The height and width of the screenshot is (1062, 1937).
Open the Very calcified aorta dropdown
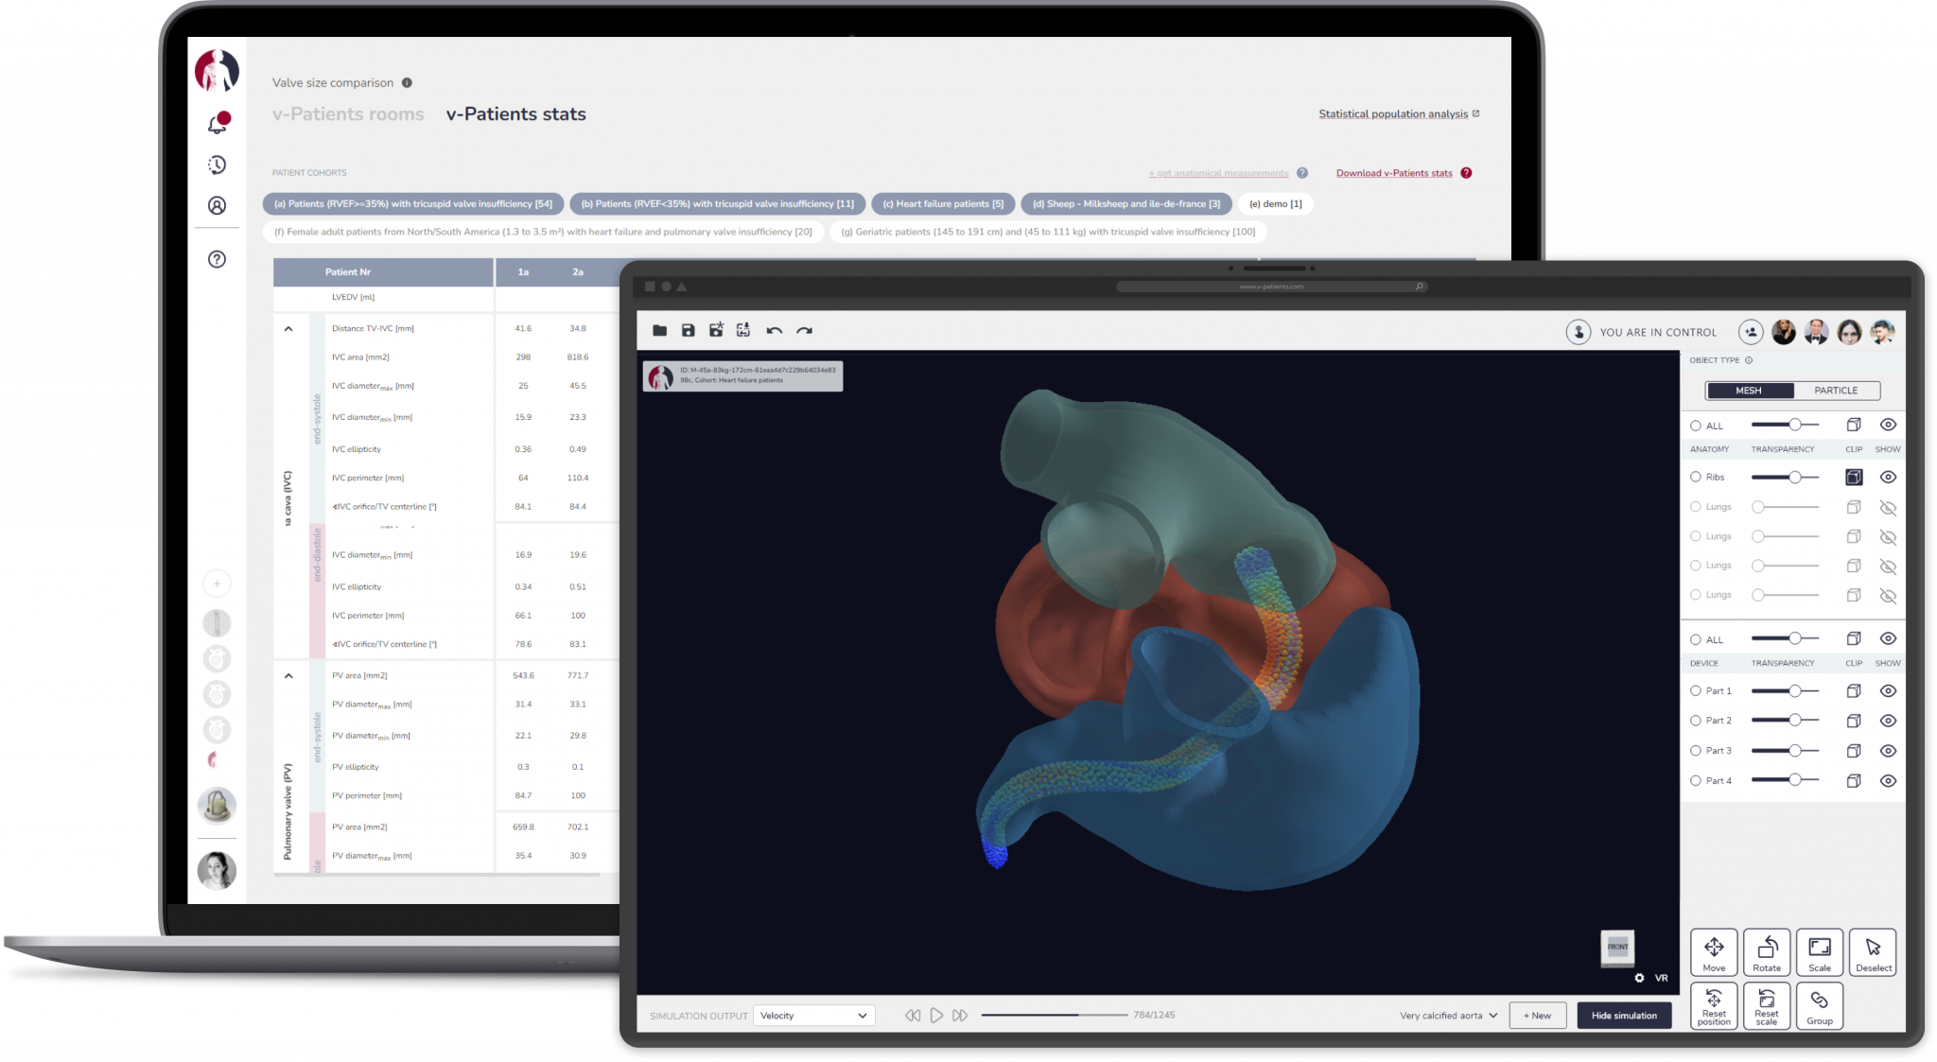tap(1447, 1015)
